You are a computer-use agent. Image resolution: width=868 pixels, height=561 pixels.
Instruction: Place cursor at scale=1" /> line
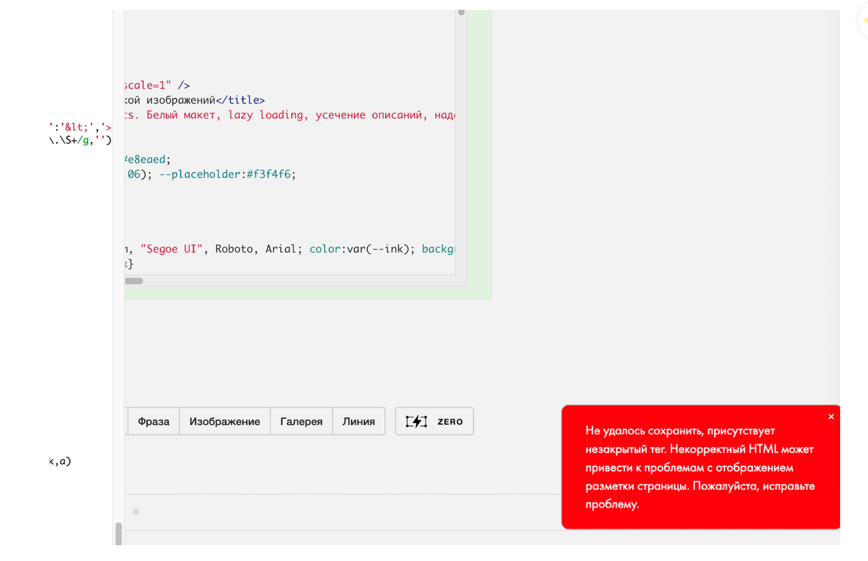coord(157,85)
